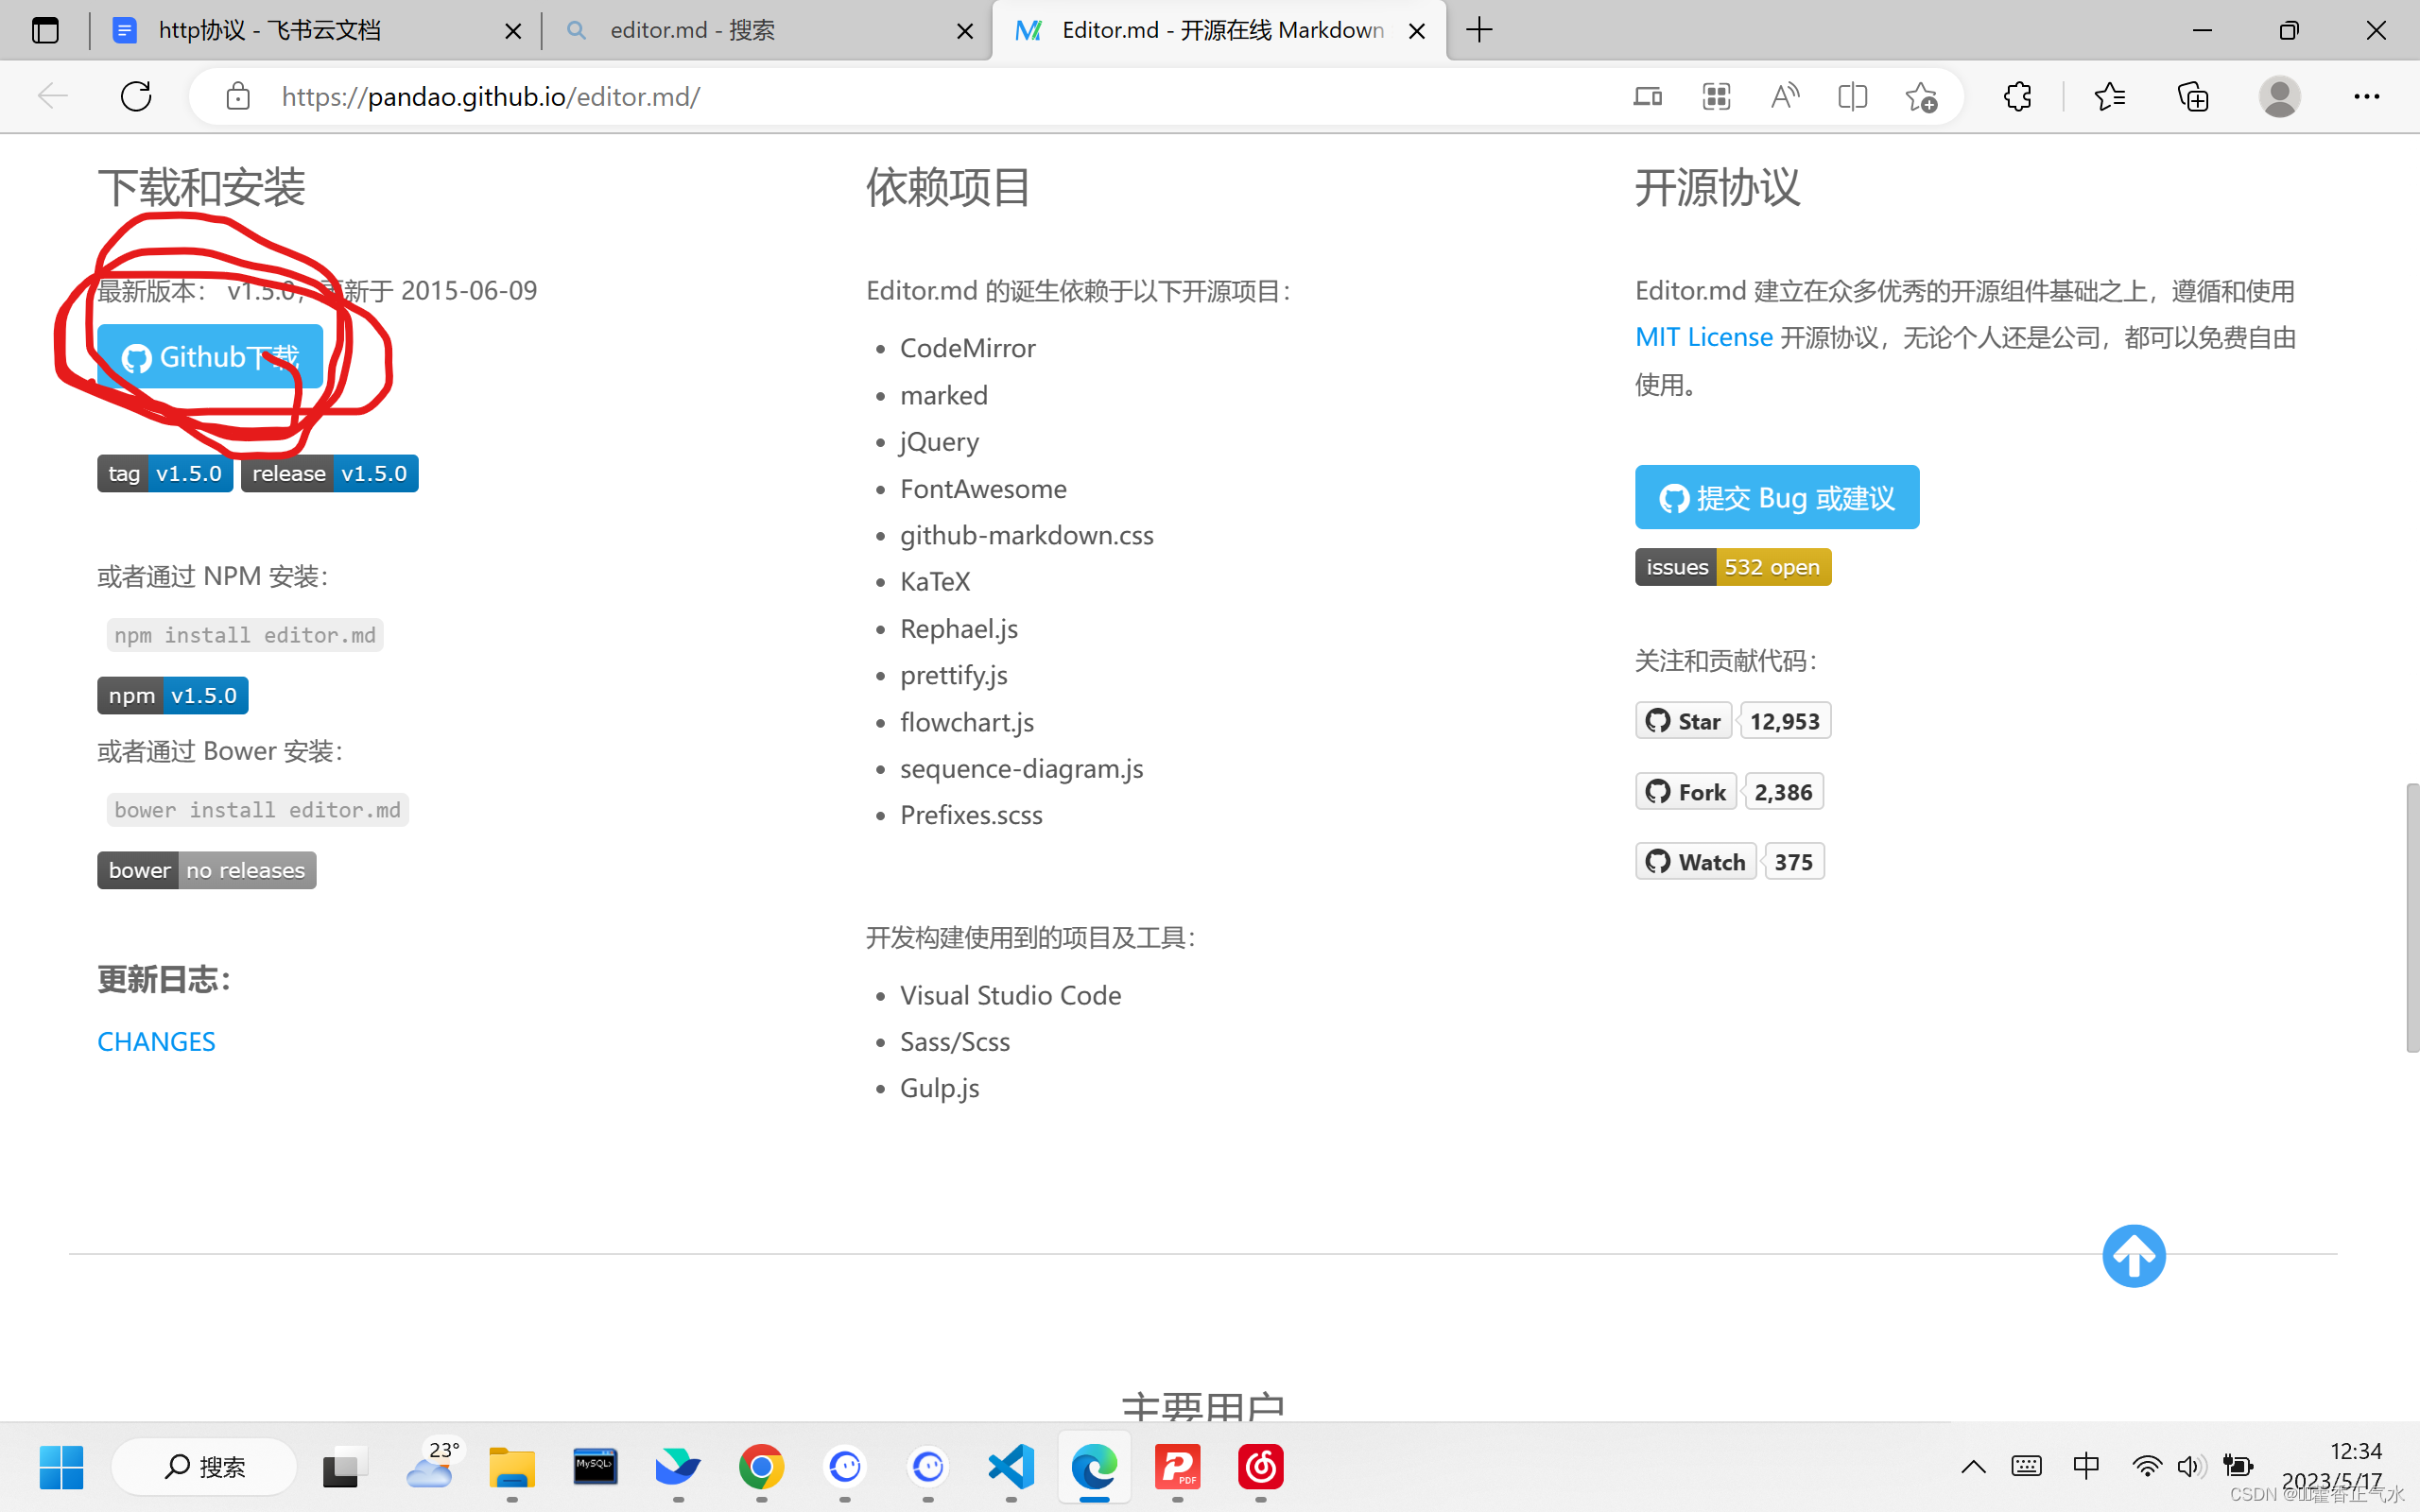Click the issues 532 open badge
This screenshot has height=1512, width=2420.
(1734, 566)
